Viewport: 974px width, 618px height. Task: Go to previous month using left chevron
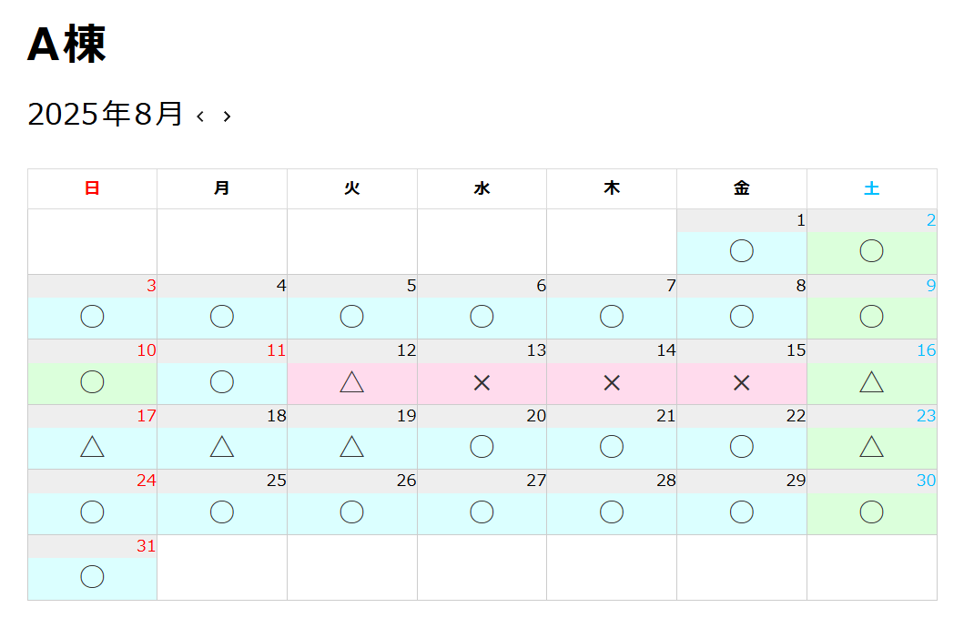coord(200,117)
